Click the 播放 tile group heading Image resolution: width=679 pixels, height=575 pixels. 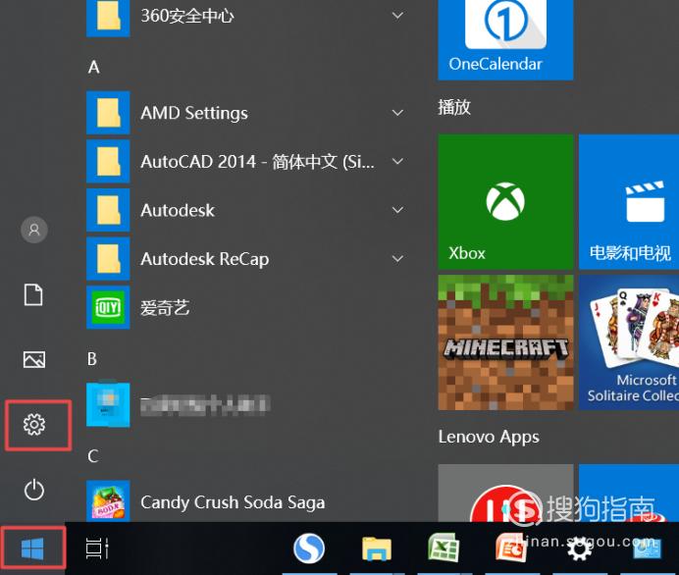[454, 107]
